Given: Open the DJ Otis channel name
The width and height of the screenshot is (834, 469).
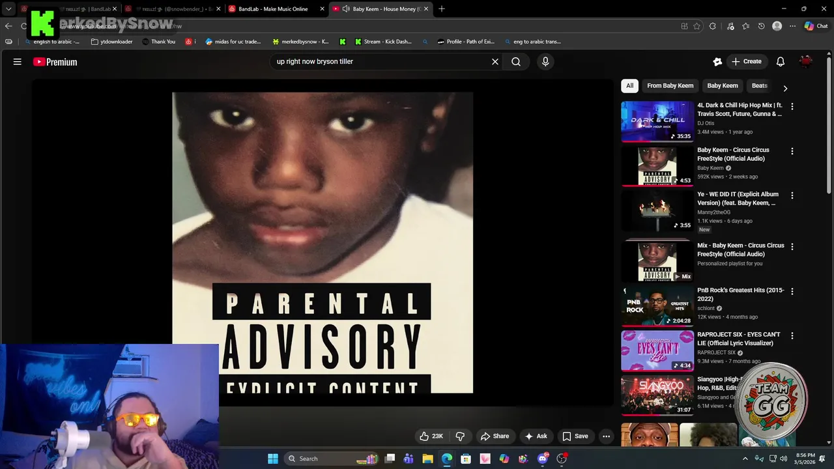Looking at the screenshot, I should (x=706, y=123).
